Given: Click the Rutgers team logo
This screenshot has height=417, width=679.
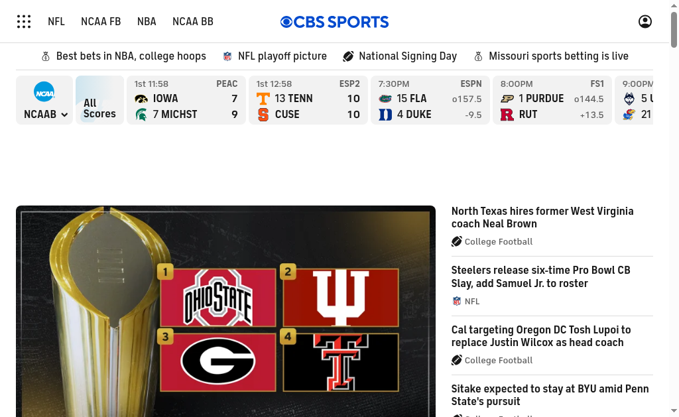Looking at the screenshot, I should (x=507, y=115).
